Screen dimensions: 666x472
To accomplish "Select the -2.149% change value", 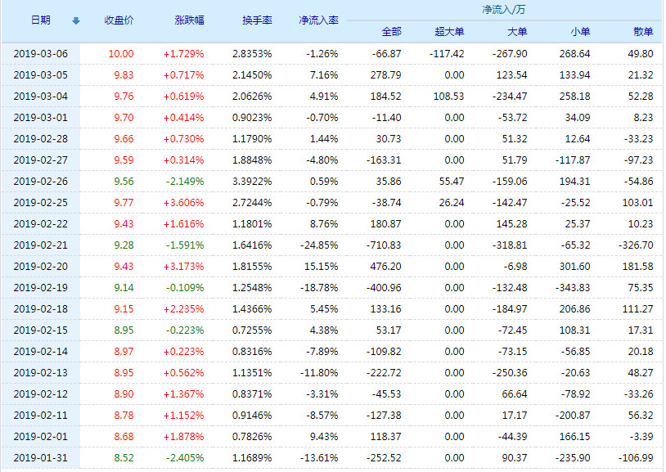I will 184,181.
